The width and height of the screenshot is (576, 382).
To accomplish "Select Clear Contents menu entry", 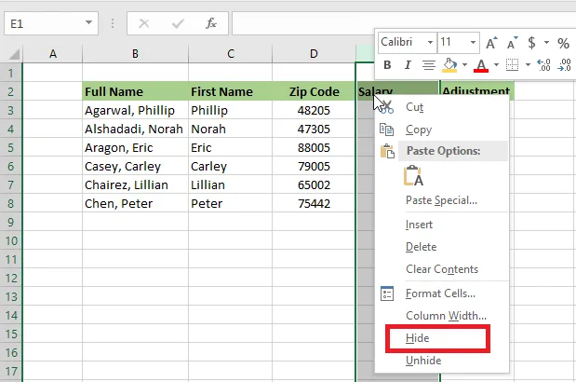I will pyautogui.click(x=442, y=269).
